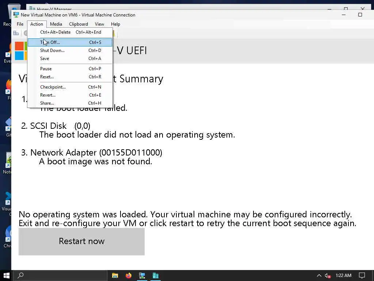Select Share... menu entry
374x281 pixels.
pos(70,103)
